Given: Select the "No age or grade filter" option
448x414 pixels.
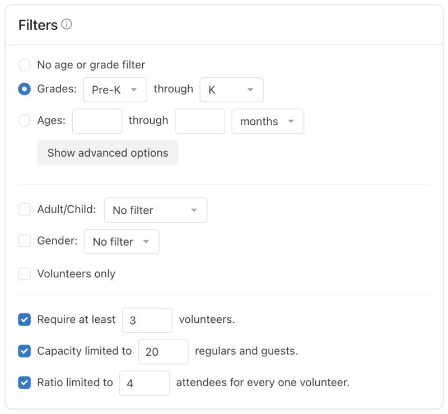Looking at the screenshot, I should (x=25, y=65).
